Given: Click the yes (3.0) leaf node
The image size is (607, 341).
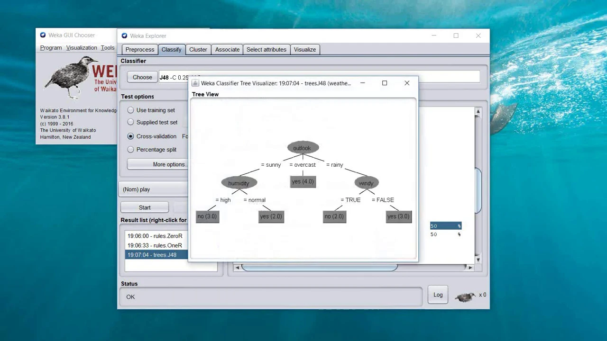Looking at the screenshot, I should [x=399, y=216].
